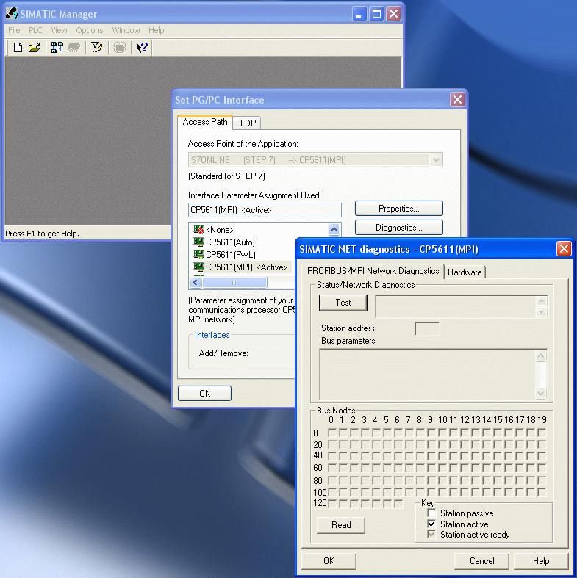
Task: Open the Options menu
Action: click(x=89, y=30)
